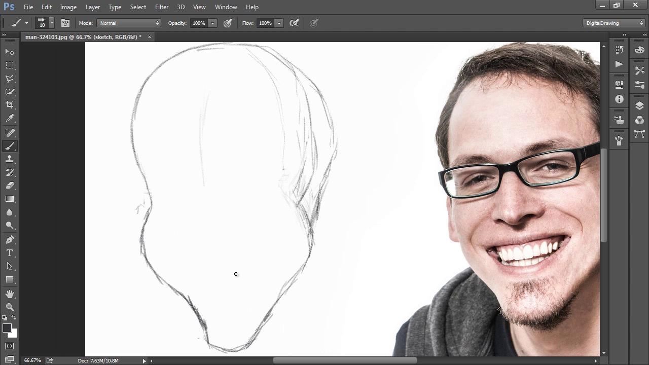Open the Color palette panel icon

[x=639, y=50]
